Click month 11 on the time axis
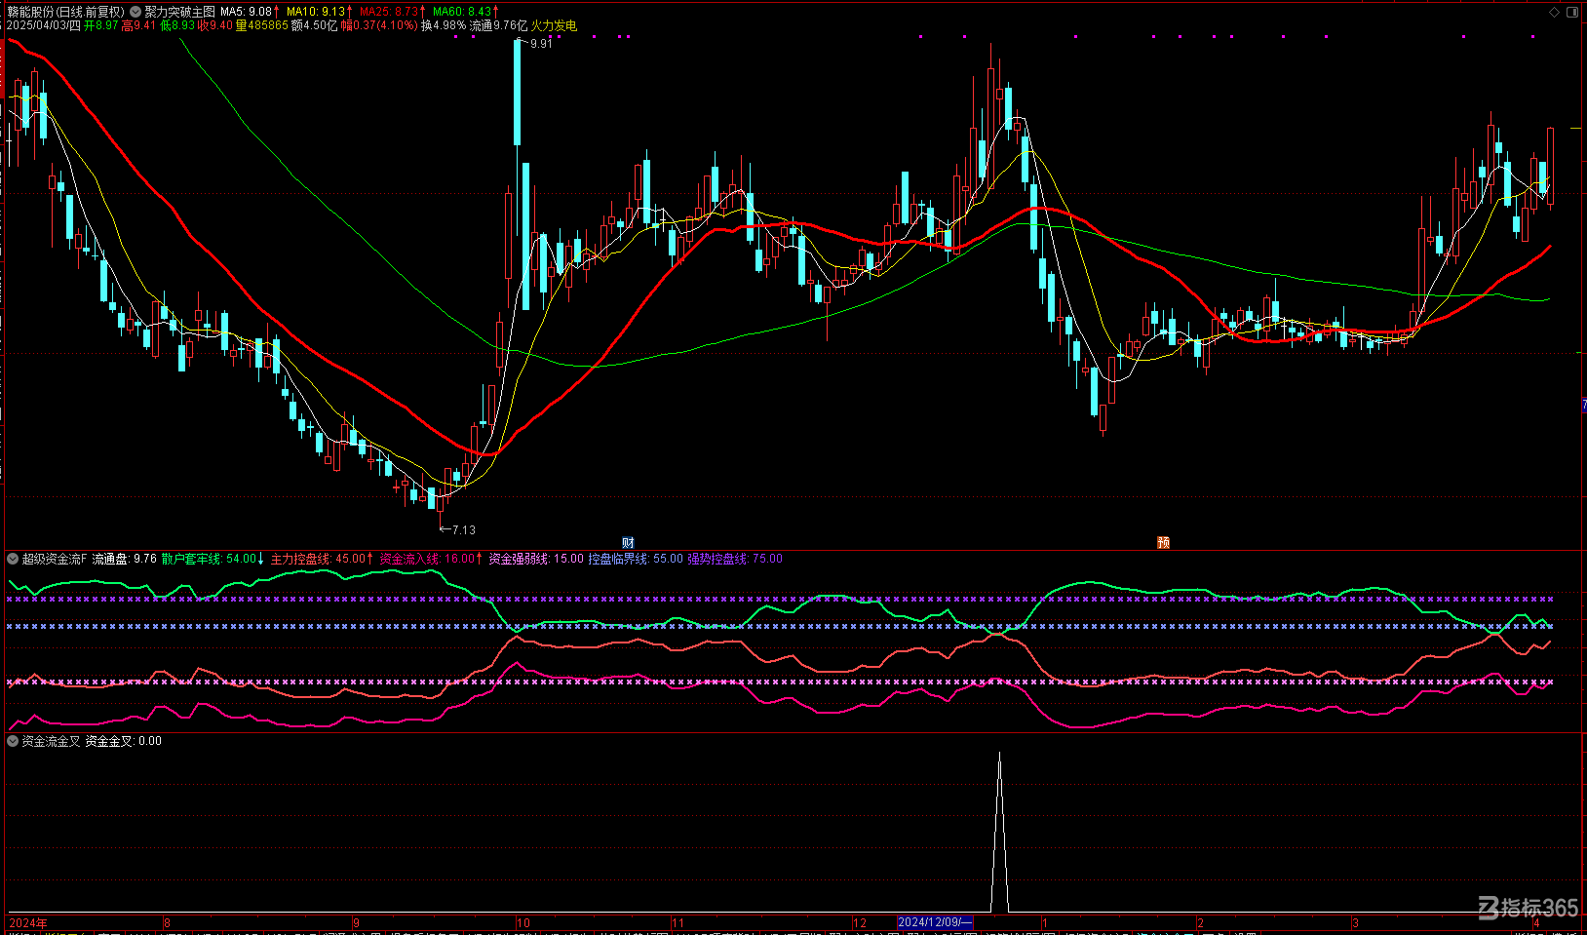The image size is (1587, 935). [x=678, y=922]
